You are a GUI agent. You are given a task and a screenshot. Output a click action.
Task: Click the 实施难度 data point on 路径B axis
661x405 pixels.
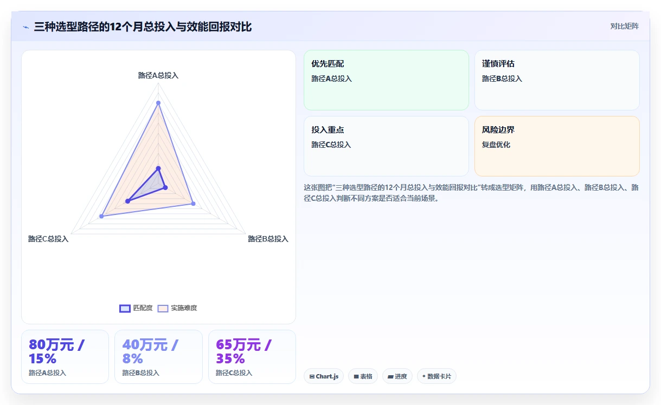[194, 204]
